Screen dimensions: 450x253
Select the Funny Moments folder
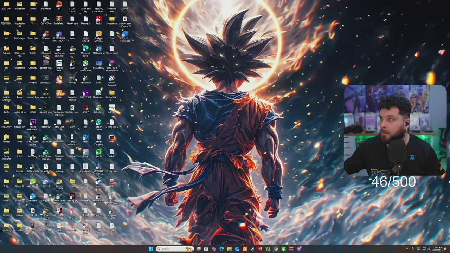click(6, 155)
